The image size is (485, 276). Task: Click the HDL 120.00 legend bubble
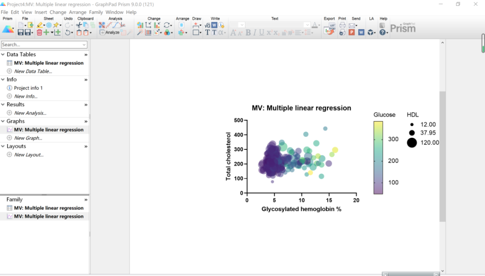[412, 143]
